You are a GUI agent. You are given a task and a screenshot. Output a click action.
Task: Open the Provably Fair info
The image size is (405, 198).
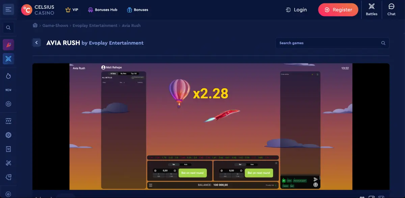coord(271,185)
